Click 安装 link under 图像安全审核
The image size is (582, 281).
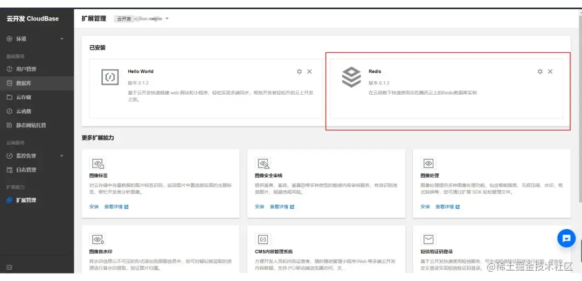(x=259, y=207)
